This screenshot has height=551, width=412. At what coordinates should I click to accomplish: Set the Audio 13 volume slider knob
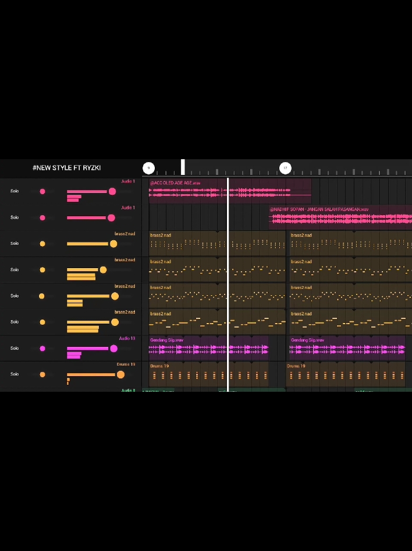click(x=113, y=349)
